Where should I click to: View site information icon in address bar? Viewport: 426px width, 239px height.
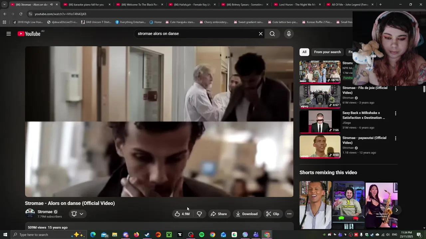click(x=30, y=14)
